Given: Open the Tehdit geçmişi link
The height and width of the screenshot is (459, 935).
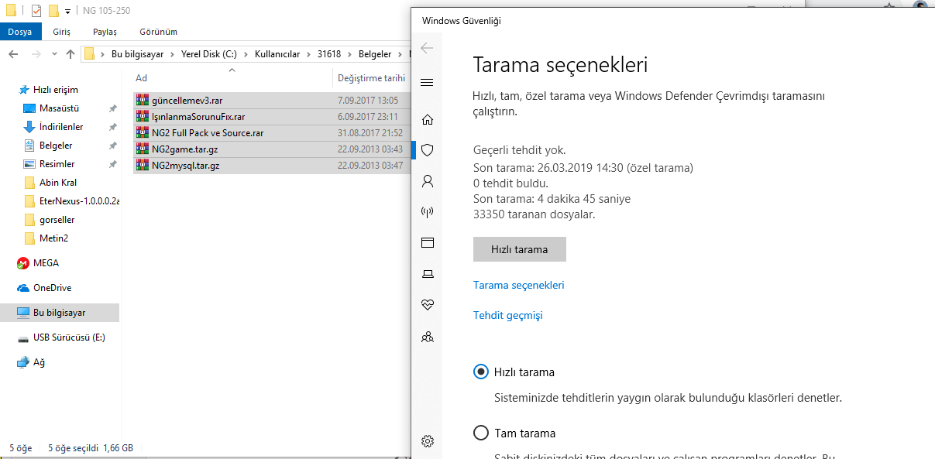Looking at the screenshot, I should click(x=508, y=315).
